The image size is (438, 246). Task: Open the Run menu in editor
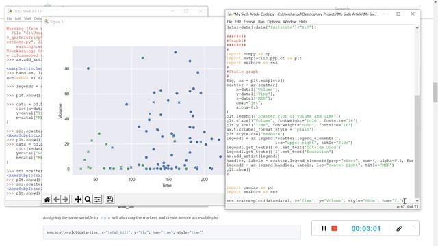click(261, 21)
